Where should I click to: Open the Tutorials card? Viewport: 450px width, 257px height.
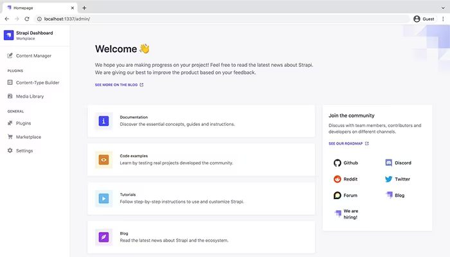(x=201, y=199)
